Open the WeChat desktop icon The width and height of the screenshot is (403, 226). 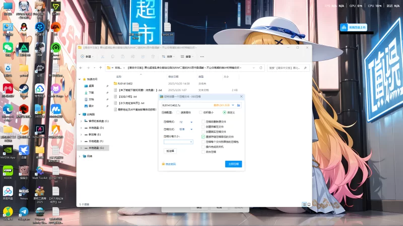(8, 47)
